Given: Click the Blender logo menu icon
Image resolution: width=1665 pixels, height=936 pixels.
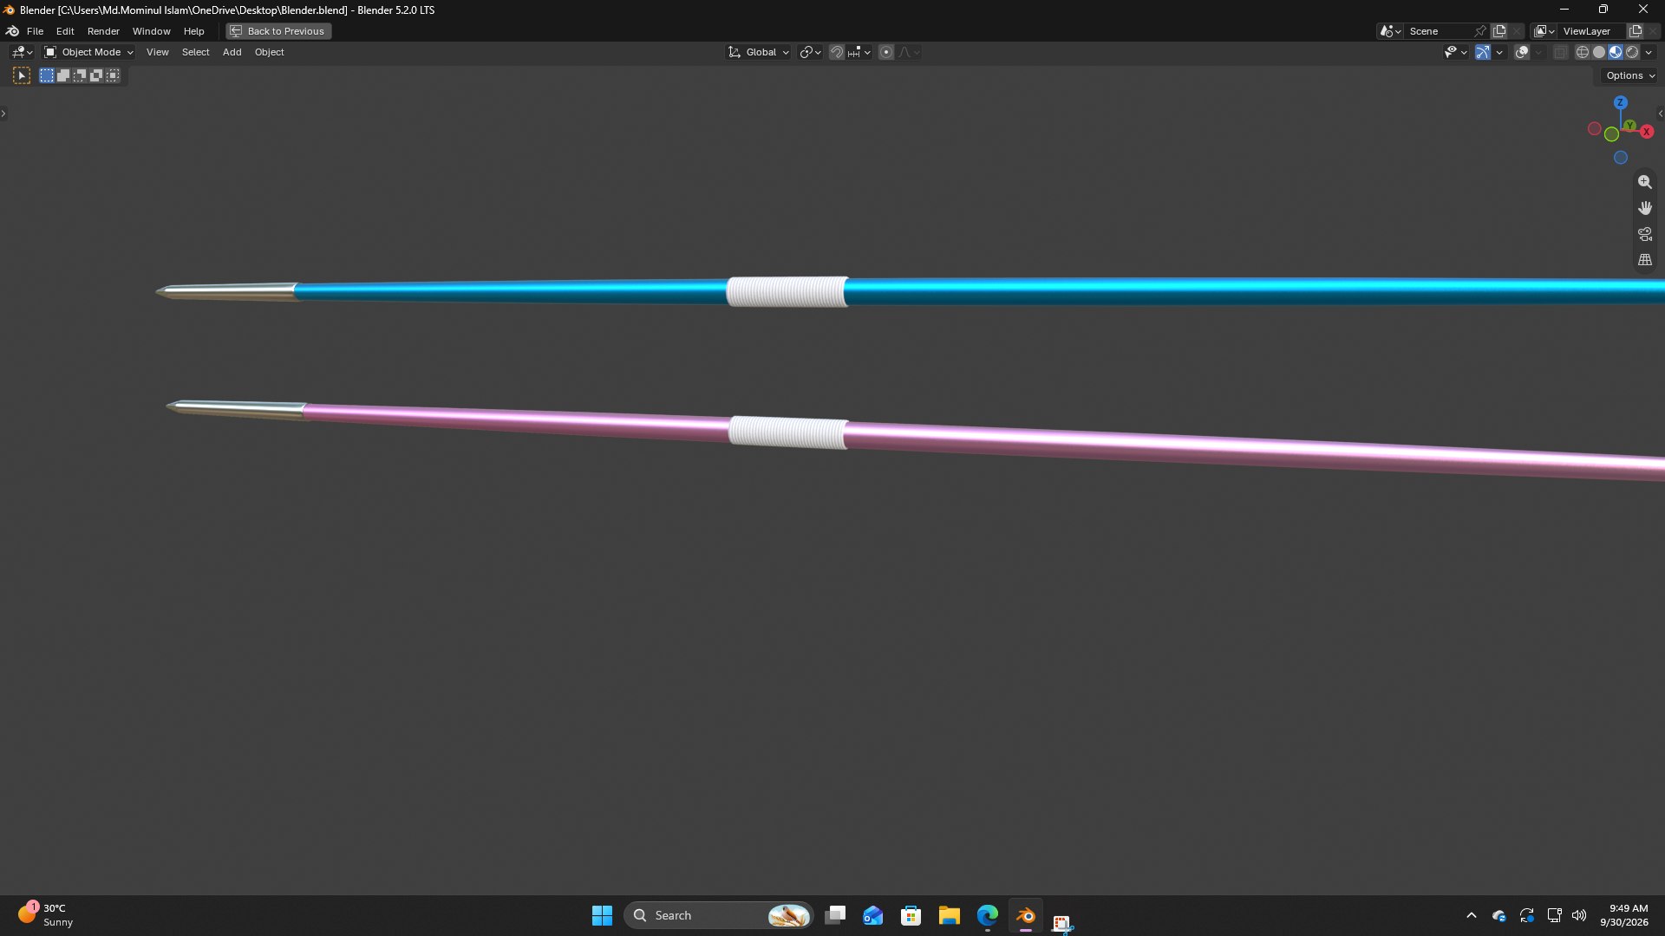Looking at the screenshot, I should click(x=13, y=31).
